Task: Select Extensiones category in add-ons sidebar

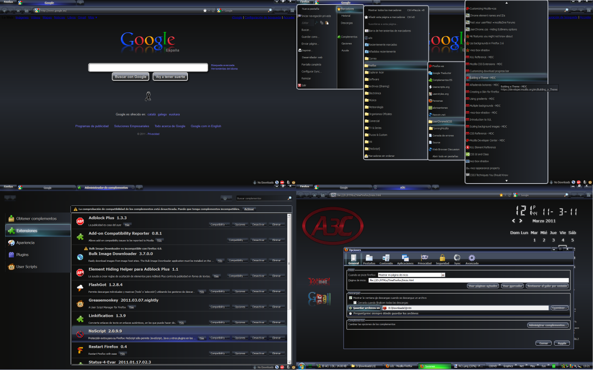Action: click(x=38, y=230)
